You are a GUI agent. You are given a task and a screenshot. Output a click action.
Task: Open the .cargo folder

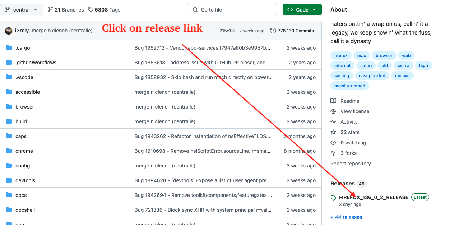click(x=23, y=48)
